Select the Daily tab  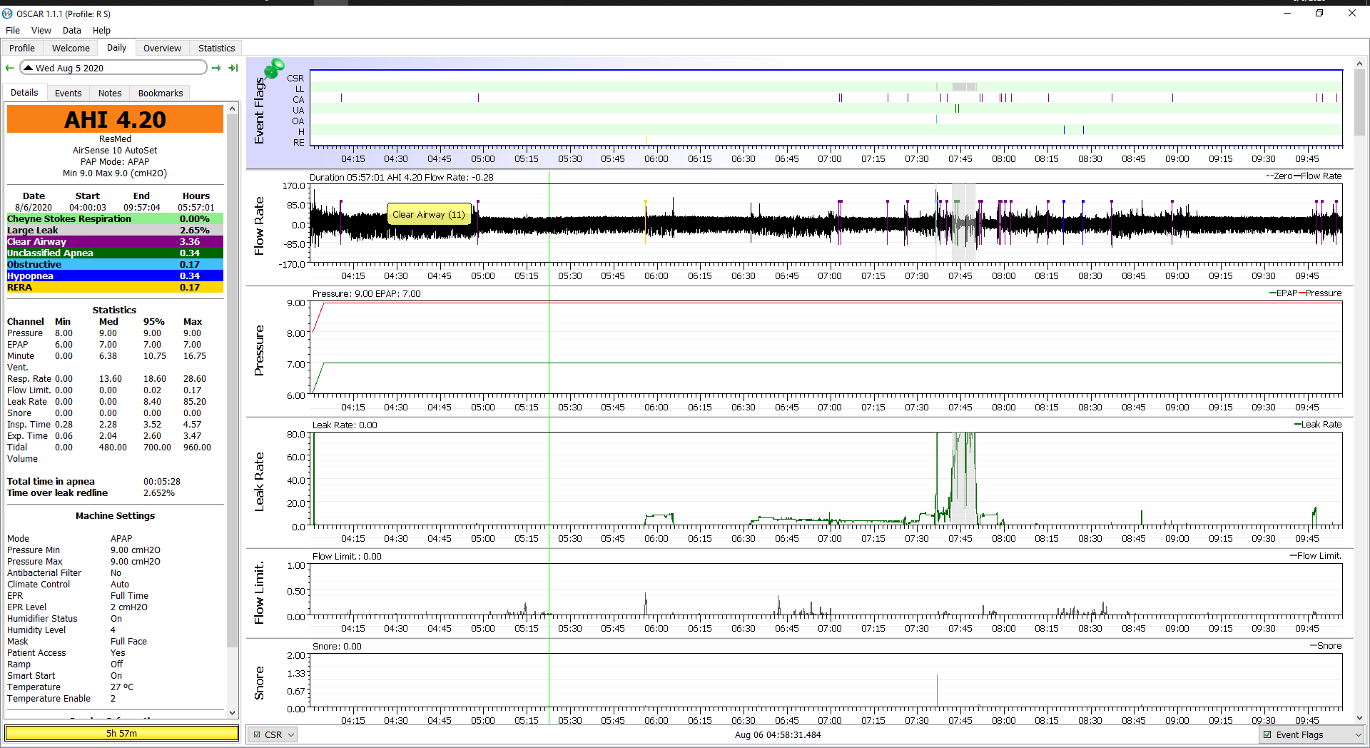pyautogui.click(x=116, y=48)
